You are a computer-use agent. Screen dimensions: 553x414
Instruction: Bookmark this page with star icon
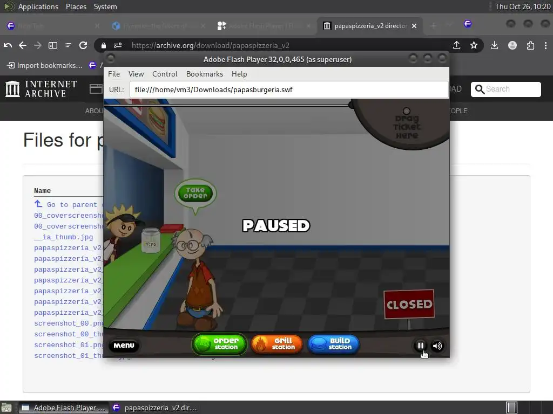[x=474, y=45]
